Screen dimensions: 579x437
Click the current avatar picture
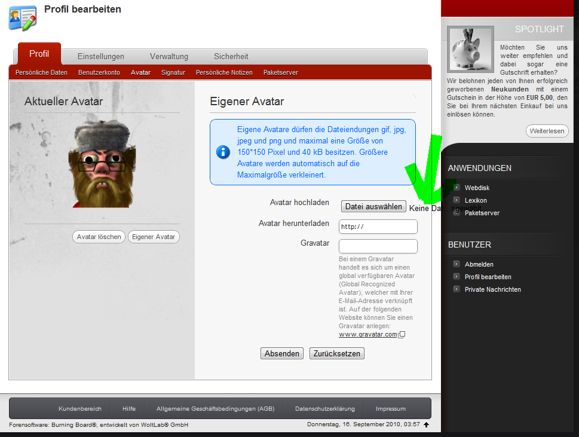click(x=102, y=164)
